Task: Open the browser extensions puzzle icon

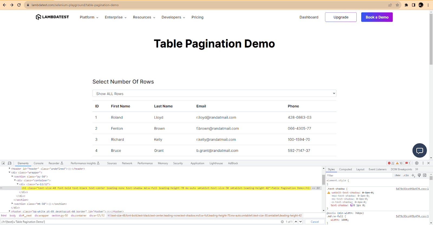Action: tap(406, 5)
